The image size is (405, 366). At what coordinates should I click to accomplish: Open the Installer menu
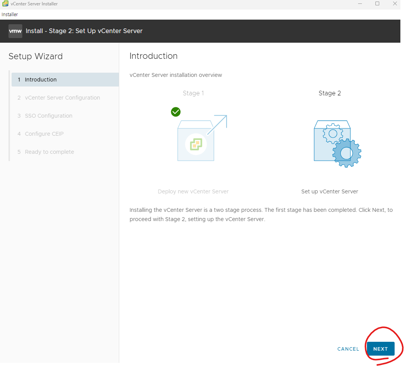[x=10, y=15]
